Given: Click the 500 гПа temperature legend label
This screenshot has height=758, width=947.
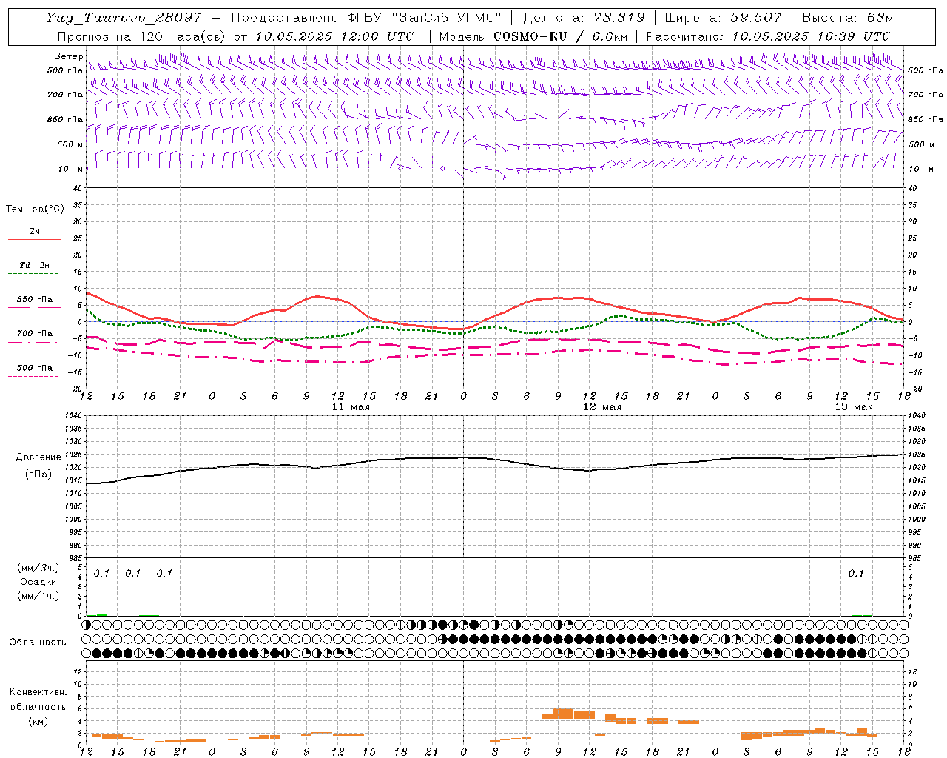Looking at the screenshot, I should (35, 368).
